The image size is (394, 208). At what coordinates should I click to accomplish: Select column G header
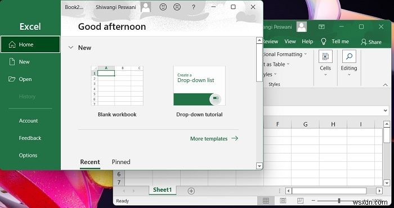tap(305, 124)
